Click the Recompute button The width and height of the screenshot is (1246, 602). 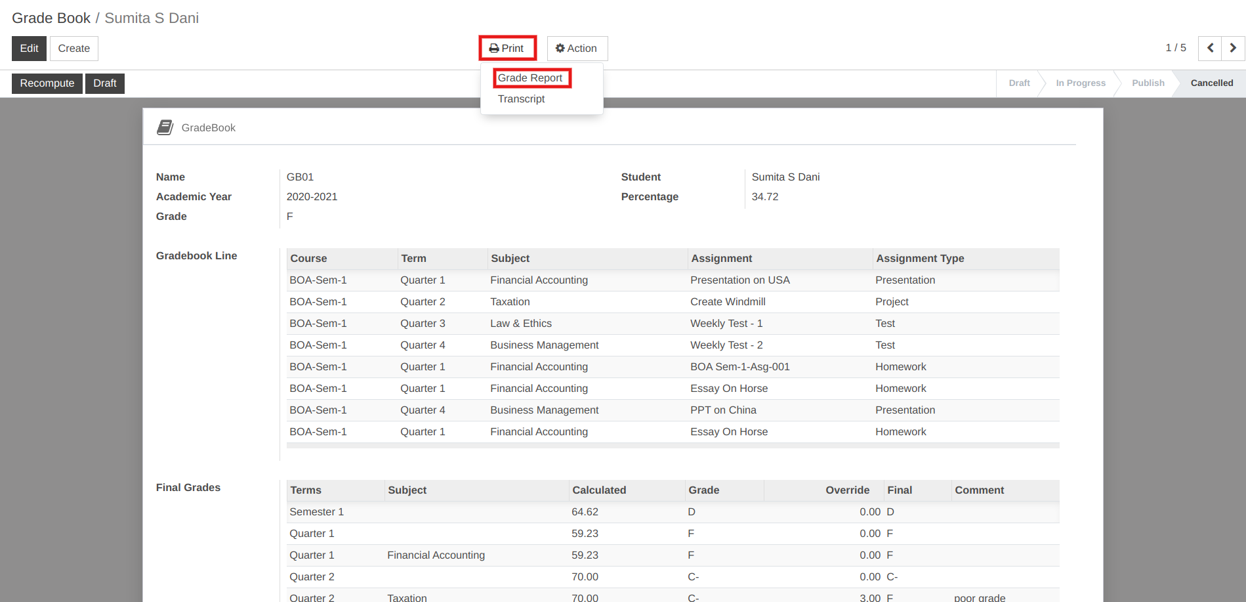click(x=47, y=83)
